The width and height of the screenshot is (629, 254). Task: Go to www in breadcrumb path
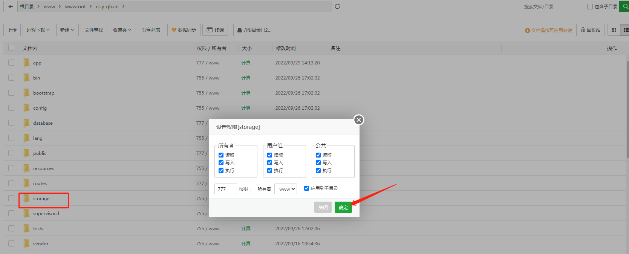(49, 6)
